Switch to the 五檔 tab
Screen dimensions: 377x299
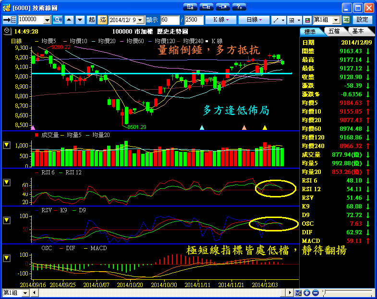tap(334, 31)
